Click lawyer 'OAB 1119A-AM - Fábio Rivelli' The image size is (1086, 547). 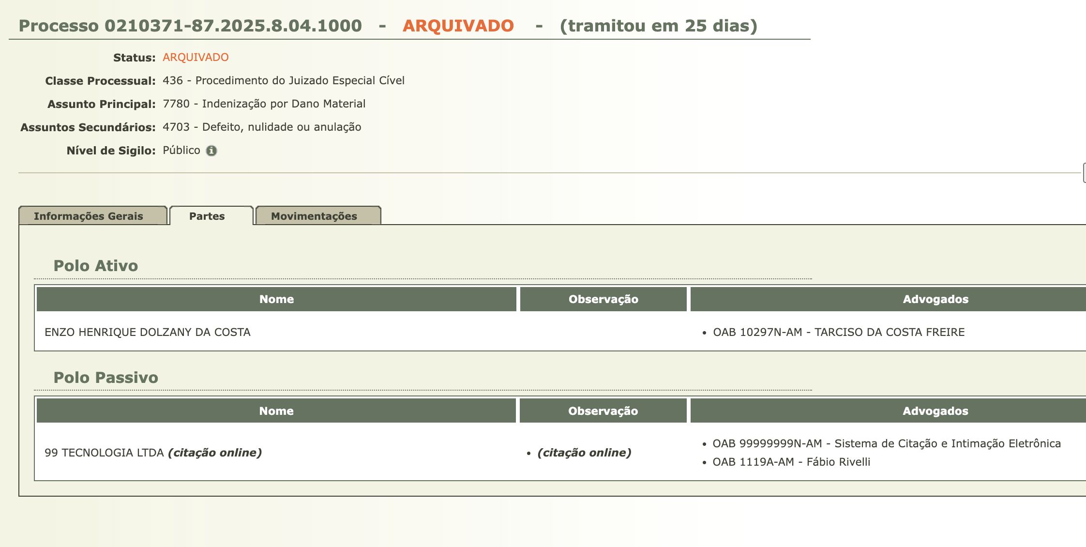(x=791, y=462)
